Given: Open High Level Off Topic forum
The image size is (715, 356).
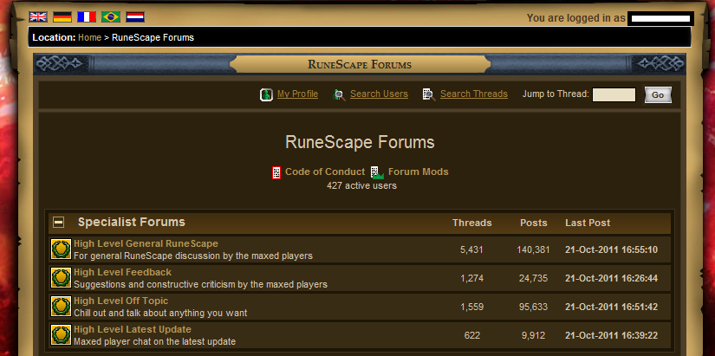Looking at the screenshot, I should click(120, 301).
